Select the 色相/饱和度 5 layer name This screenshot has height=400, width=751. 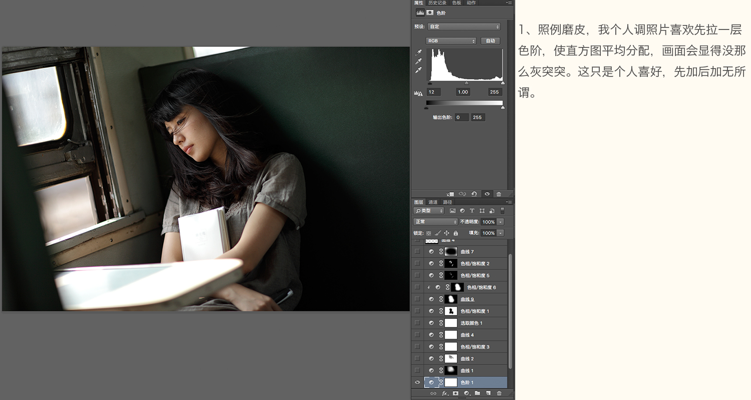[475, 275]
